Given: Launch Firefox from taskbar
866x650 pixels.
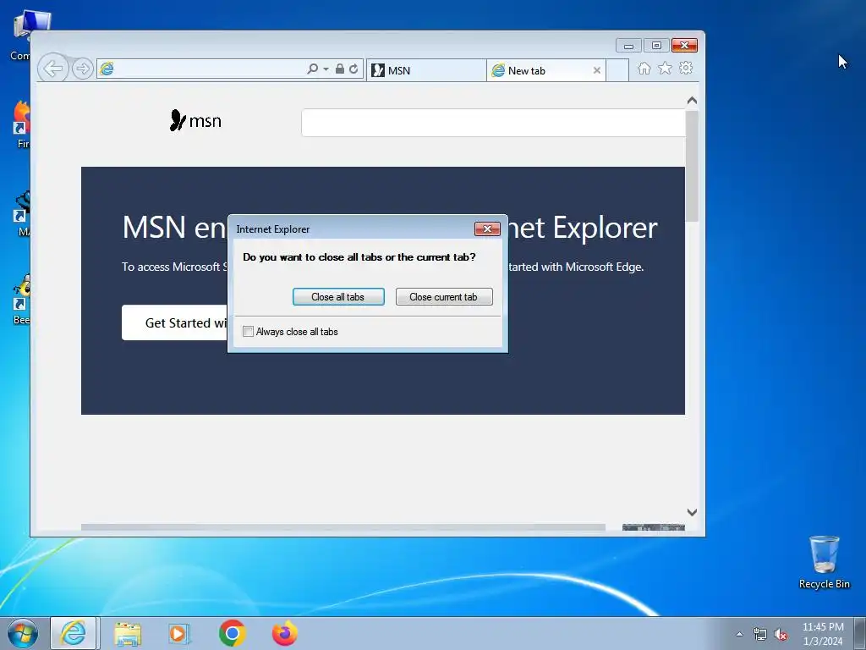Looking at the screenshot, I should (285, 633).
